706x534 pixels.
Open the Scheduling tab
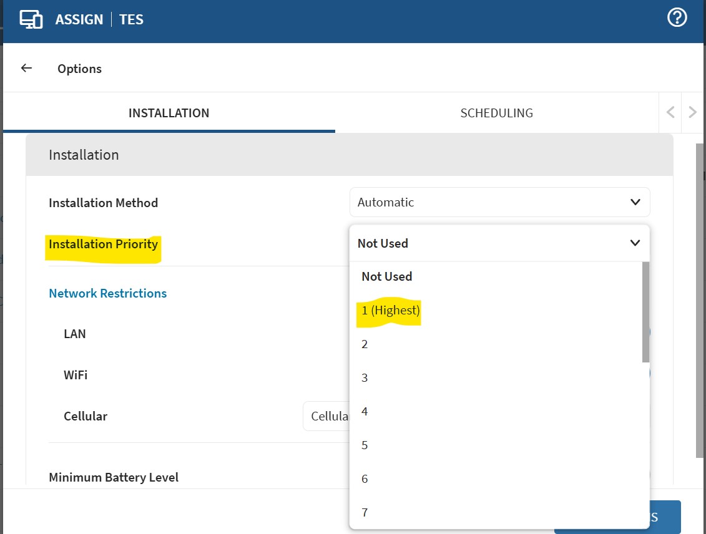(x=496, y=113)
